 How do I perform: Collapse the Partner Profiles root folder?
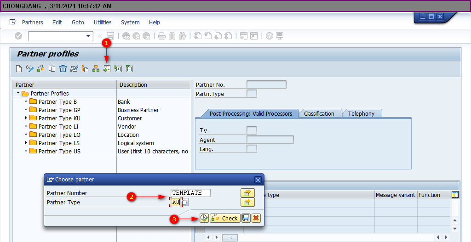tap(18, 93)
